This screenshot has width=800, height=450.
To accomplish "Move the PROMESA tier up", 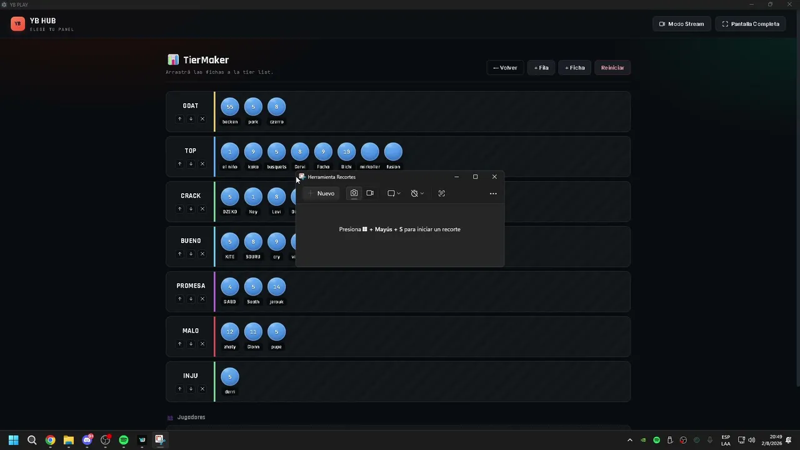I will (179, 299).
